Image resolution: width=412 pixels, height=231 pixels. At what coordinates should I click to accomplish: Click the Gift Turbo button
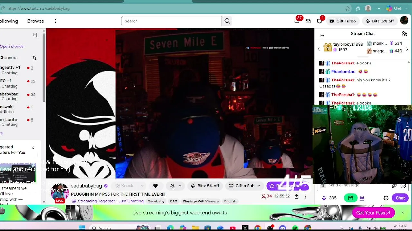click(342, 21)
